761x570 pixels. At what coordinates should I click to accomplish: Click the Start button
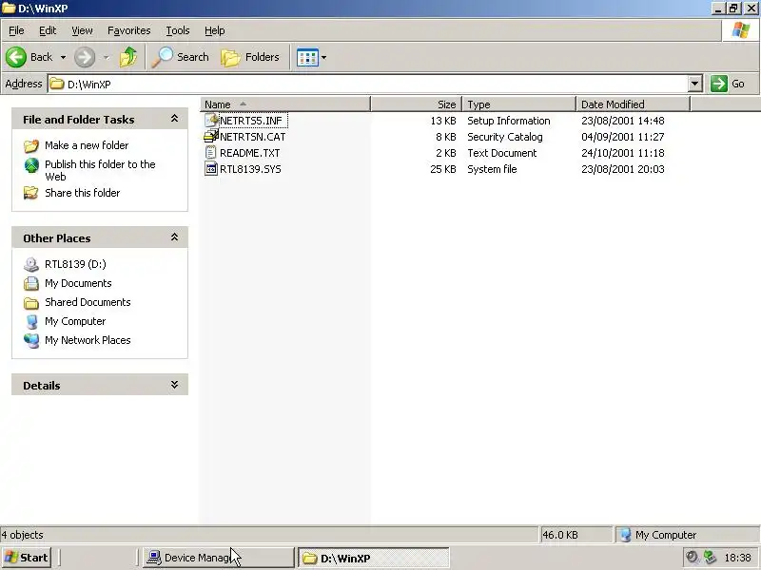click(27, 558)
